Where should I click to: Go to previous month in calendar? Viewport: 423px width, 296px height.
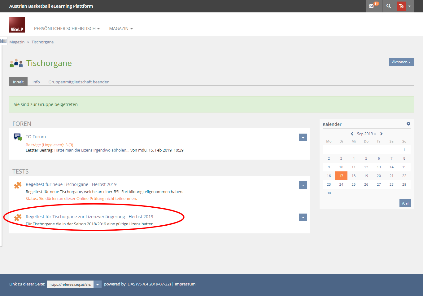tap(352, 134)
